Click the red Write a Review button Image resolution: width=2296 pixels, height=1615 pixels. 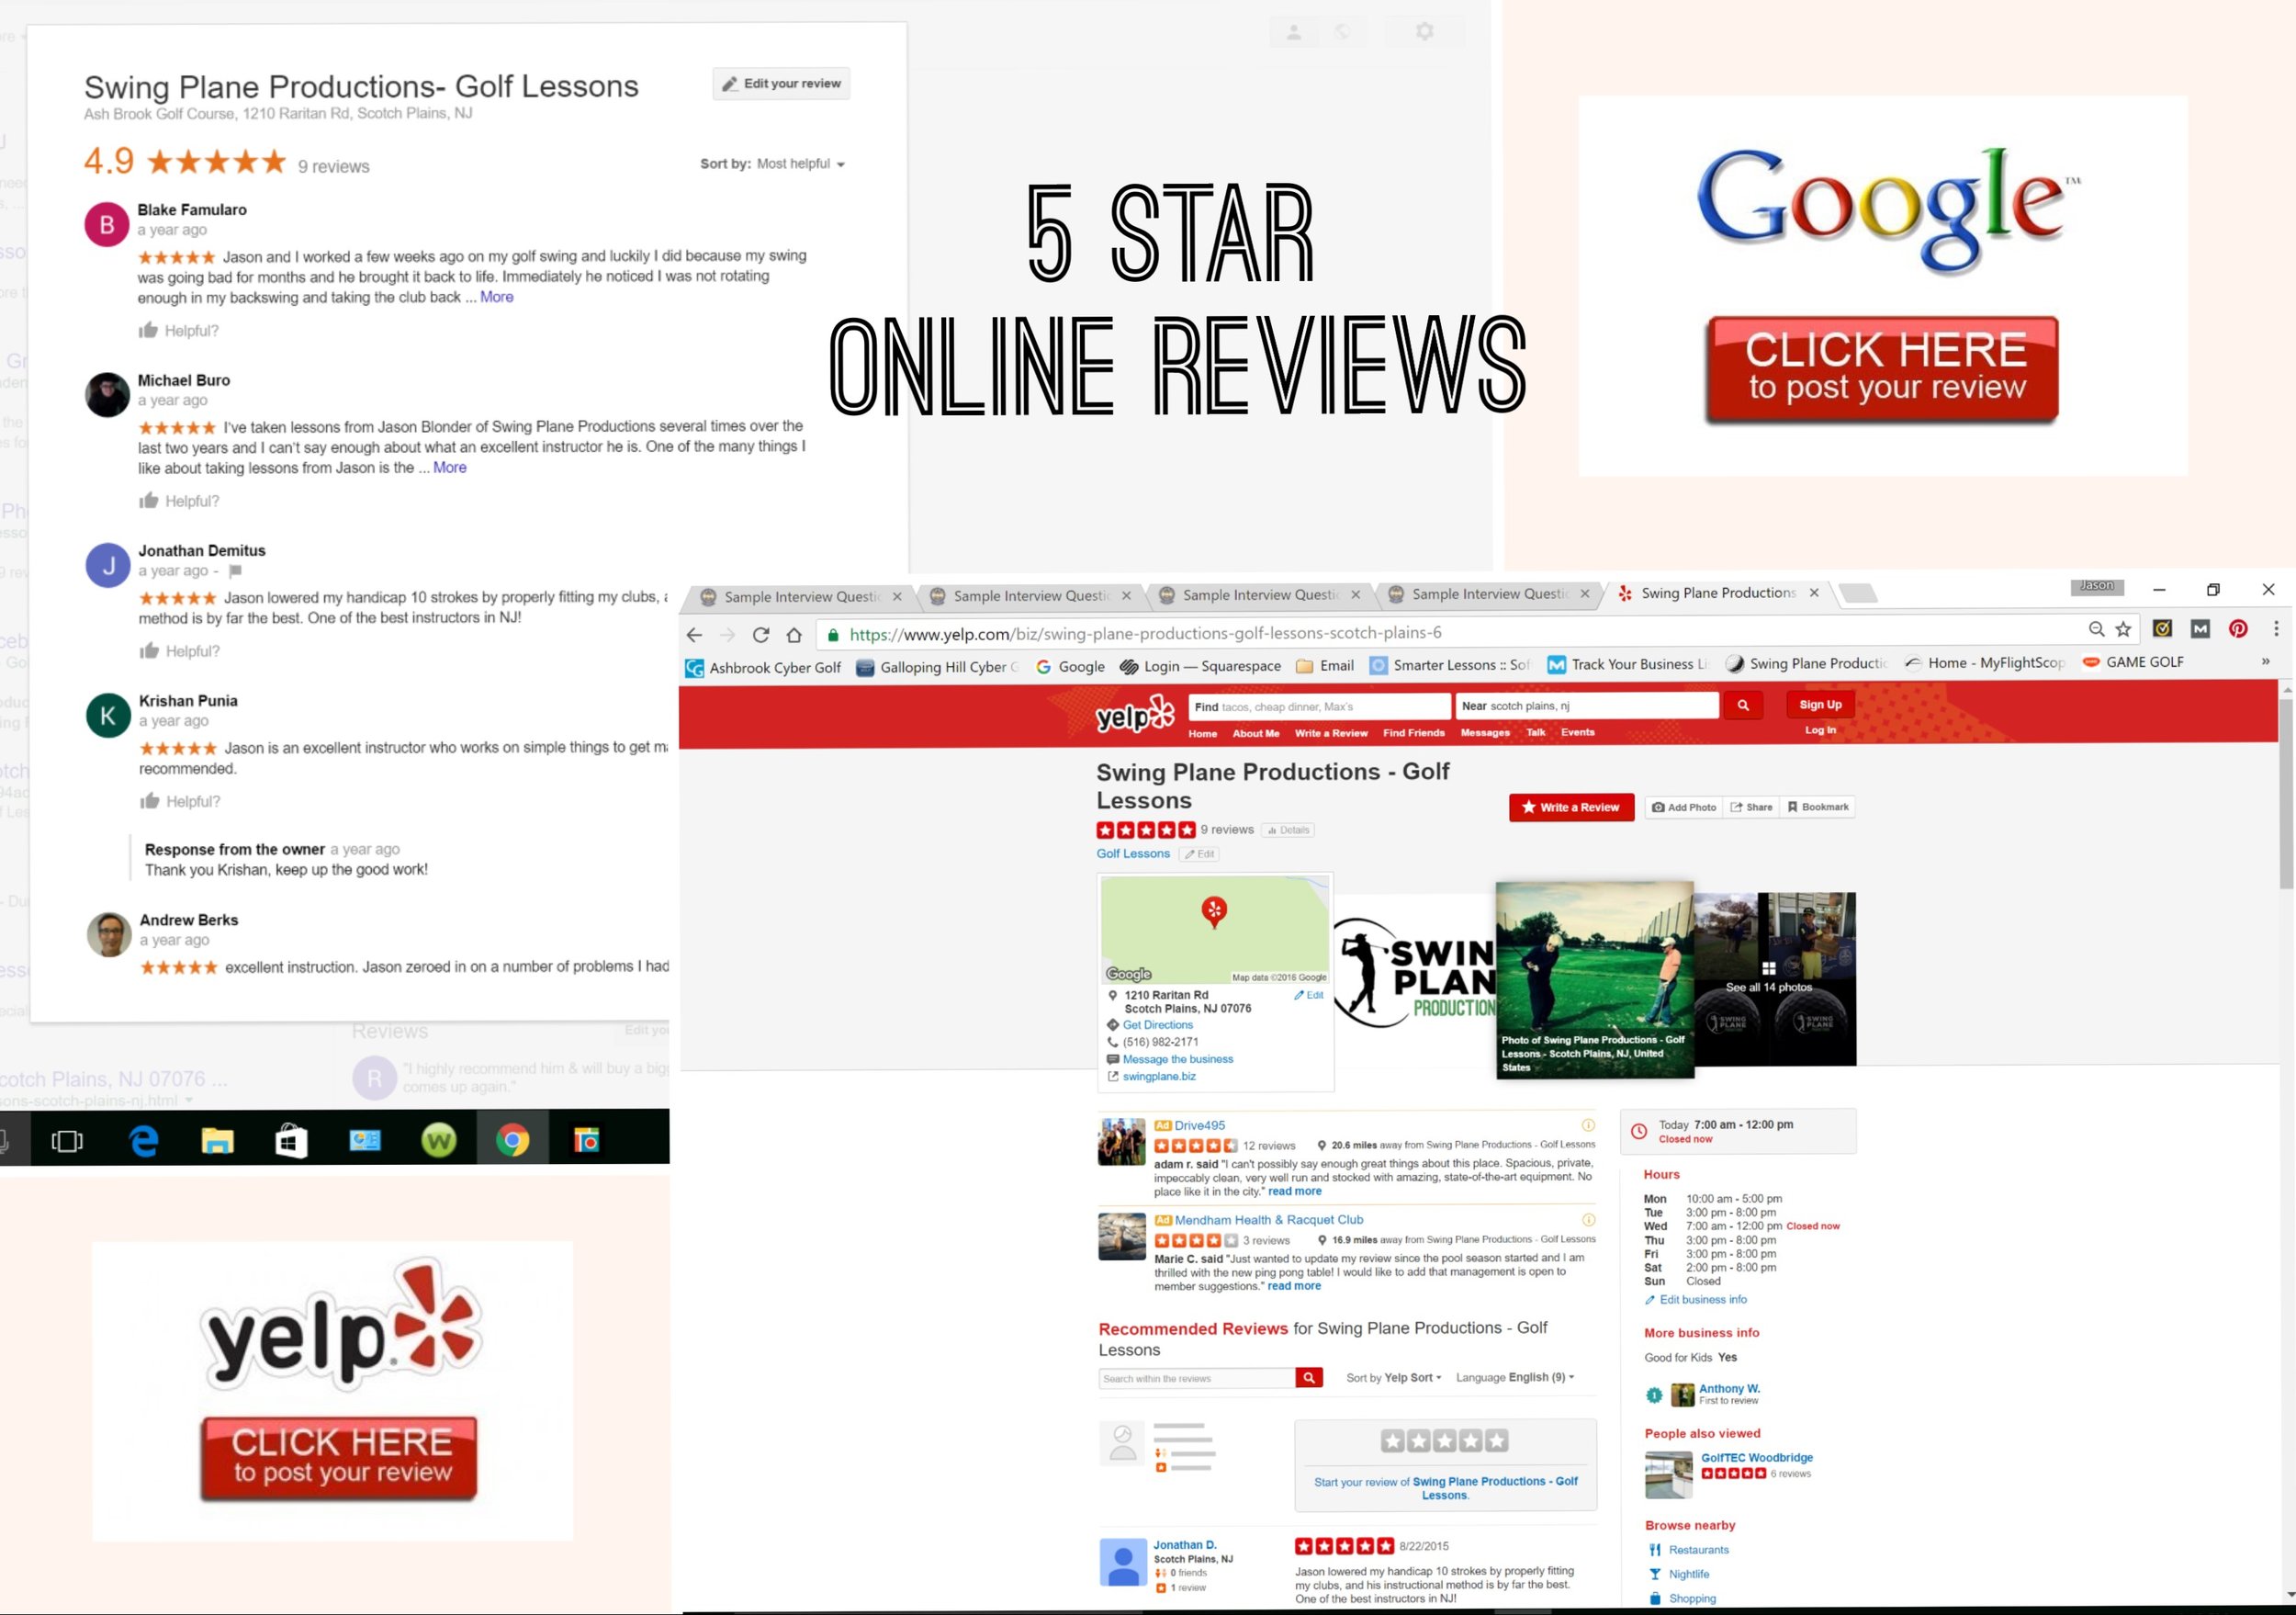(1571, 807)
